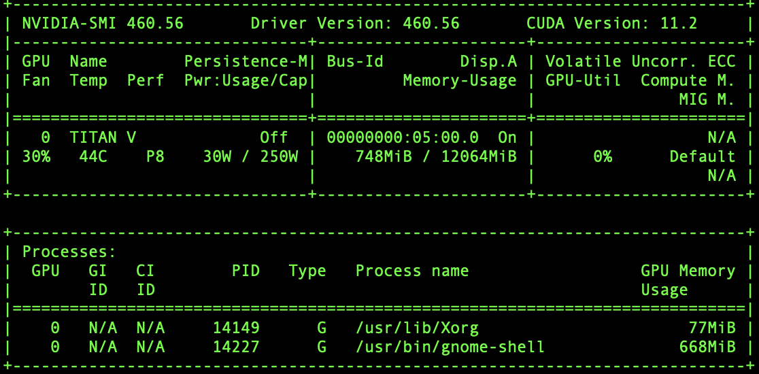Select the 748MiB / 12064MiB memory usage
Screen dimensions: 759x374
point(436,157)
